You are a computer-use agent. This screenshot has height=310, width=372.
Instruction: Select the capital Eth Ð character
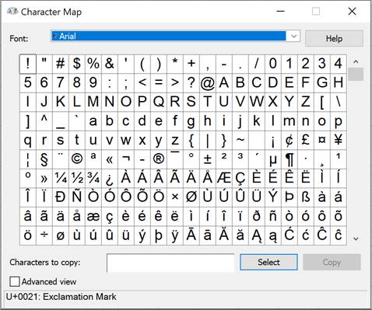point(61,197)
